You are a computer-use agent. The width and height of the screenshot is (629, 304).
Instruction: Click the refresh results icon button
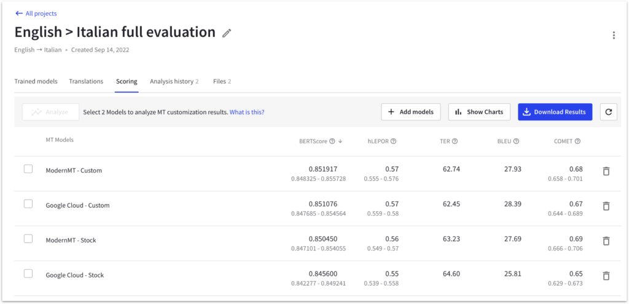609,112
